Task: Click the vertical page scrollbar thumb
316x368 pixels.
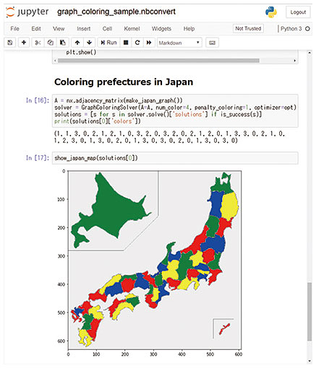Action: pos(309,312)
